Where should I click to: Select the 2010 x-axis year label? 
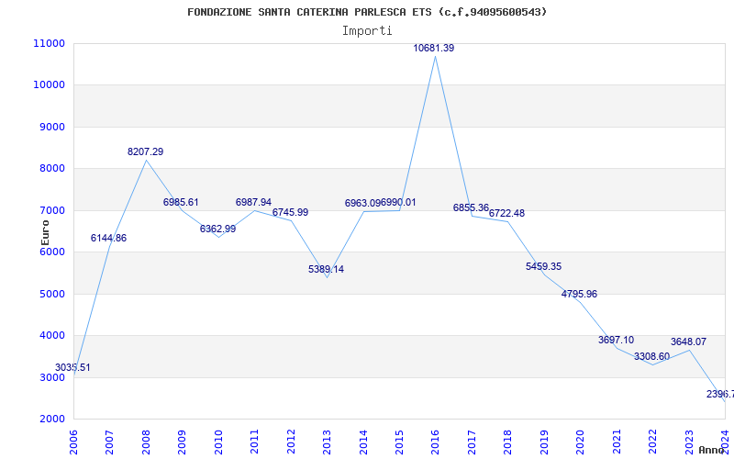click(x=218, y=442)
